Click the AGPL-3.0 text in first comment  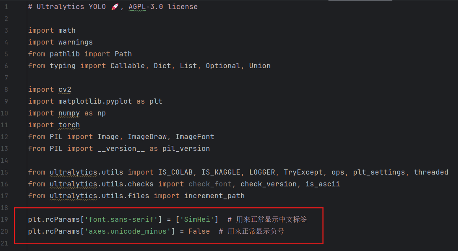coord(146,7)
